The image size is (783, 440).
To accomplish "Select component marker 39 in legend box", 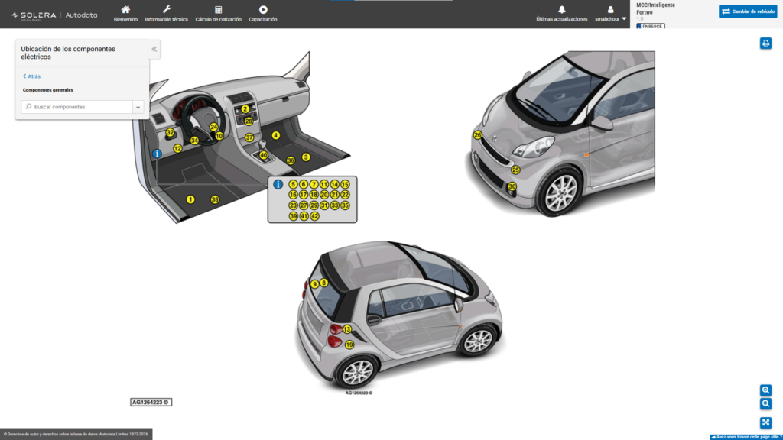I will [x=293, y=216].
